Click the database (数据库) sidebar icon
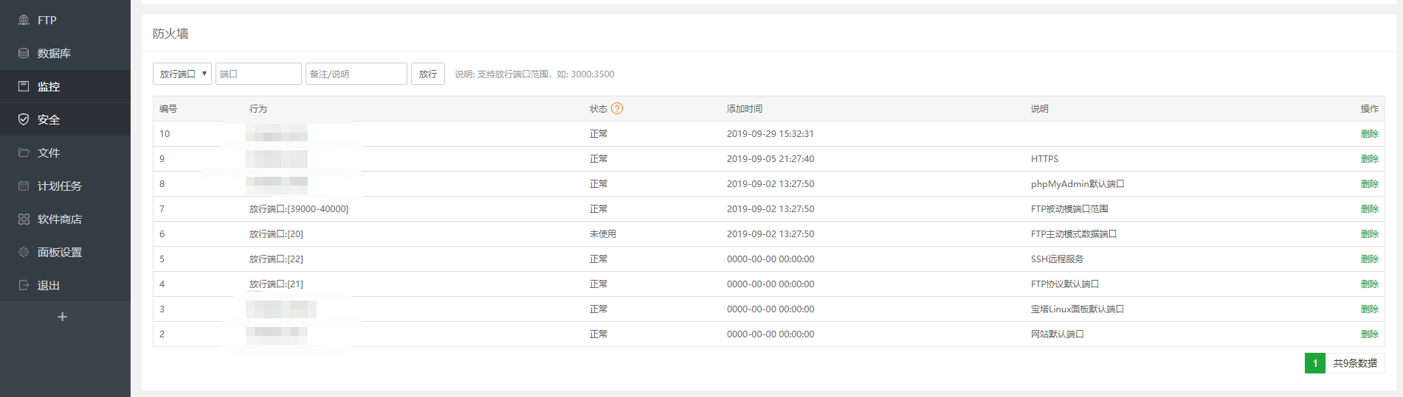This screenshot has width=1403, height=397. (24, 53)
